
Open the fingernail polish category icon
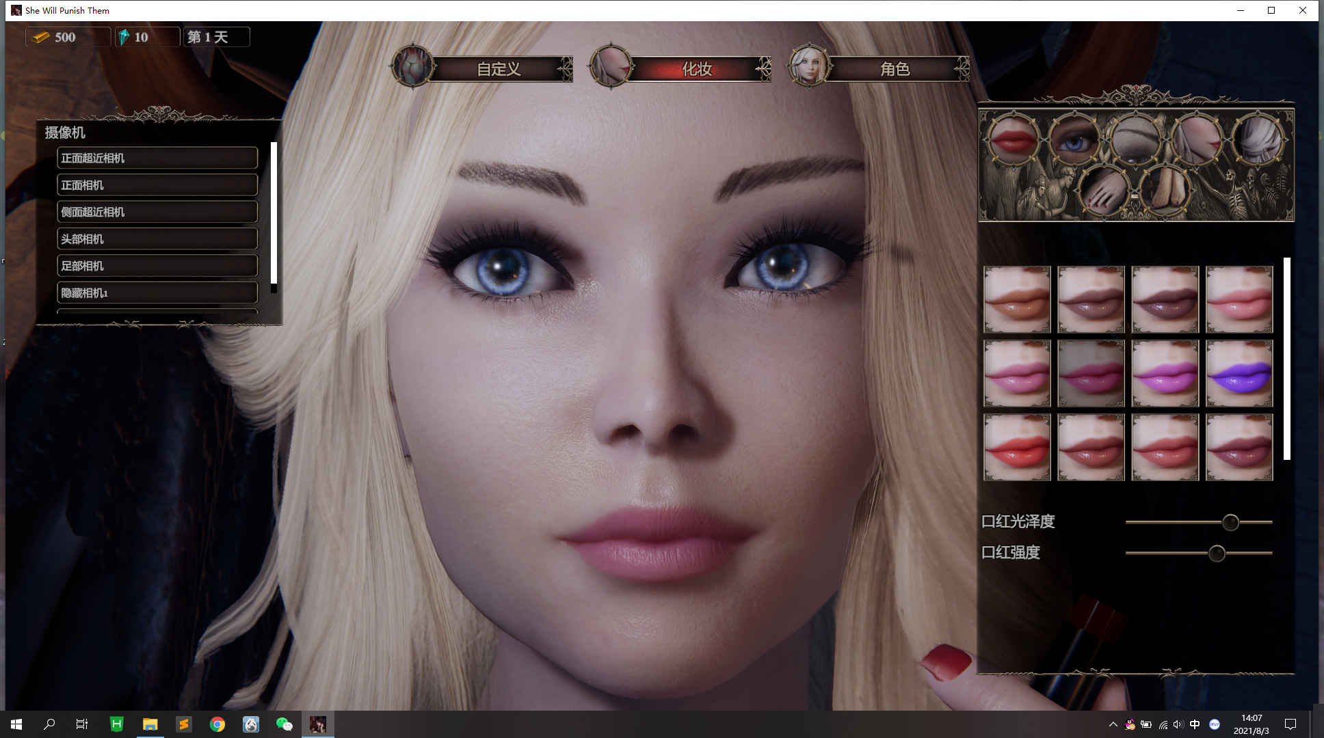pyautogui.click(x=1104, y=190)
